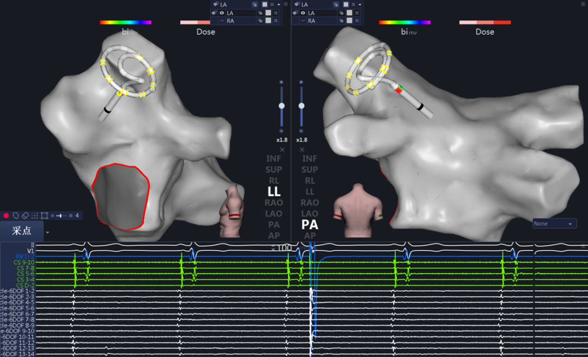Click the right view body orientation torso thumbnail
This screenshot has height=357, width=588.
pos(358,211)
